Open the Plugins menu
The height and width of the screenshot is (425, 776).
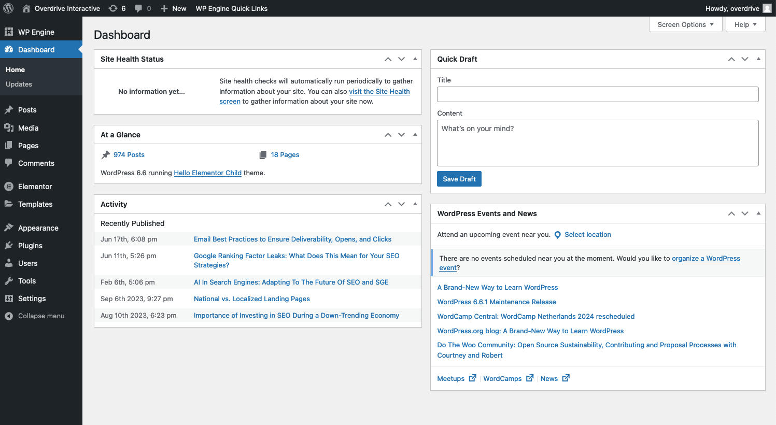click(41, 246)
